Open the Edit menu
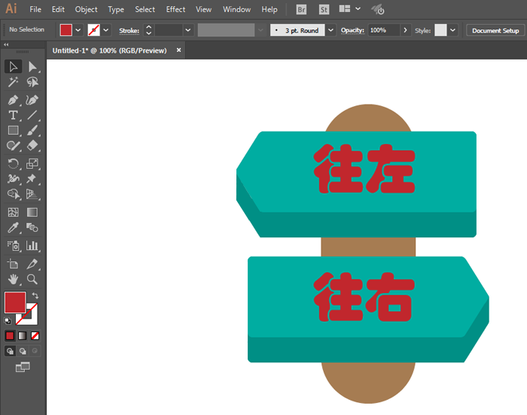This screenshot has height=415, width=527. click(x=58, y=10)
